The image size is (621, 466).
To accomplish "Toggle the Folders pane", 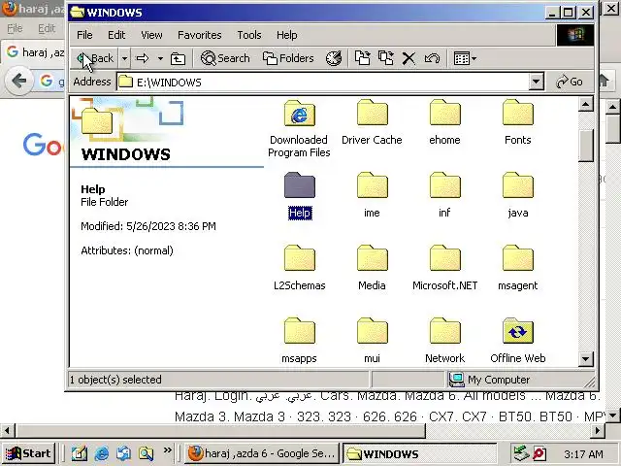I will pyautogui.click(x=288, y=58).
